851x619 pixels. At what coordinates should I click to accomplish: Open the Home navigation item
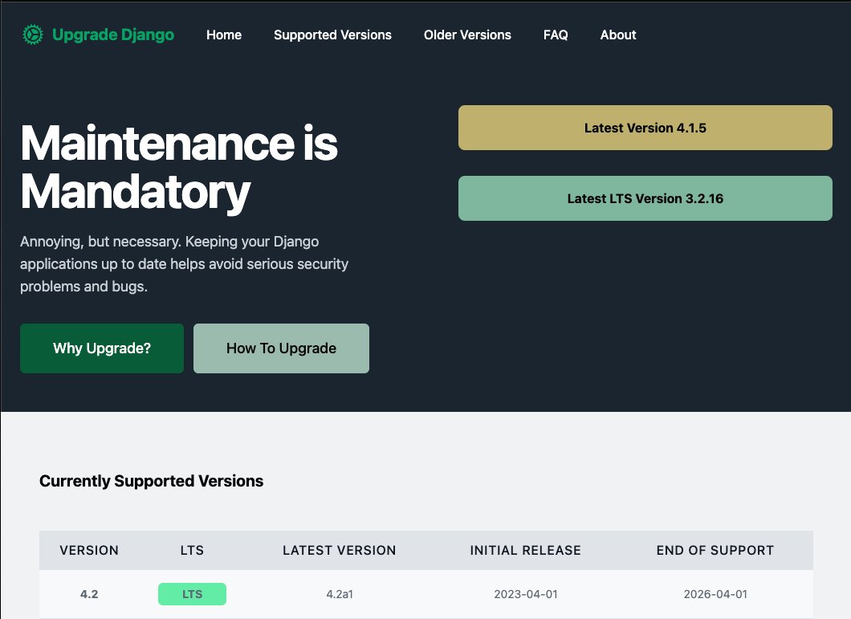(x=223, y=35)
